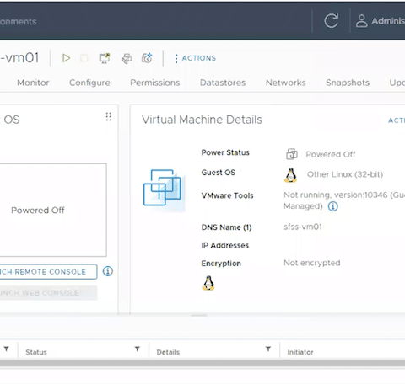The height and width of the screenshot is (384, 405).
Task: Sort by the Status column header
Action: pyautogui.click(x=36, y=352)
